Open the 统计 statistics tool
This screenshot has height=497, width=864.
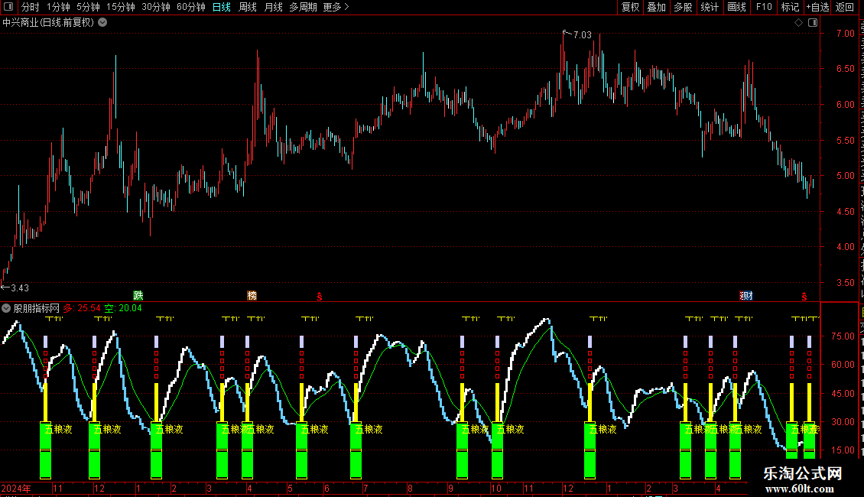click(x=709, y=7)
